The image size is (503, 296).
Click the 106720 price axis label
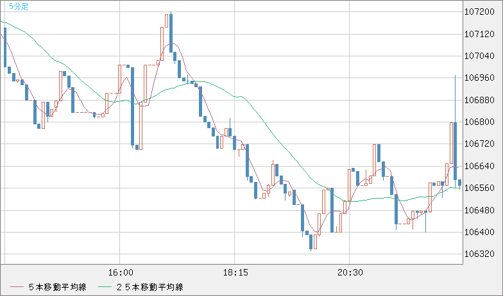tap(479, 144)
